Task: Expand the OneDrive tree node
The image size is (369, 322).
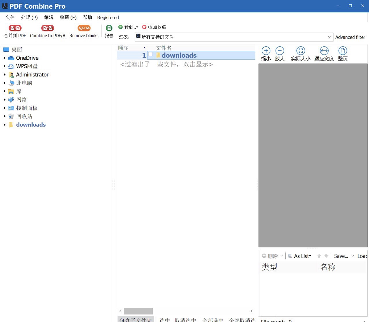Action: tap(5, 58)
